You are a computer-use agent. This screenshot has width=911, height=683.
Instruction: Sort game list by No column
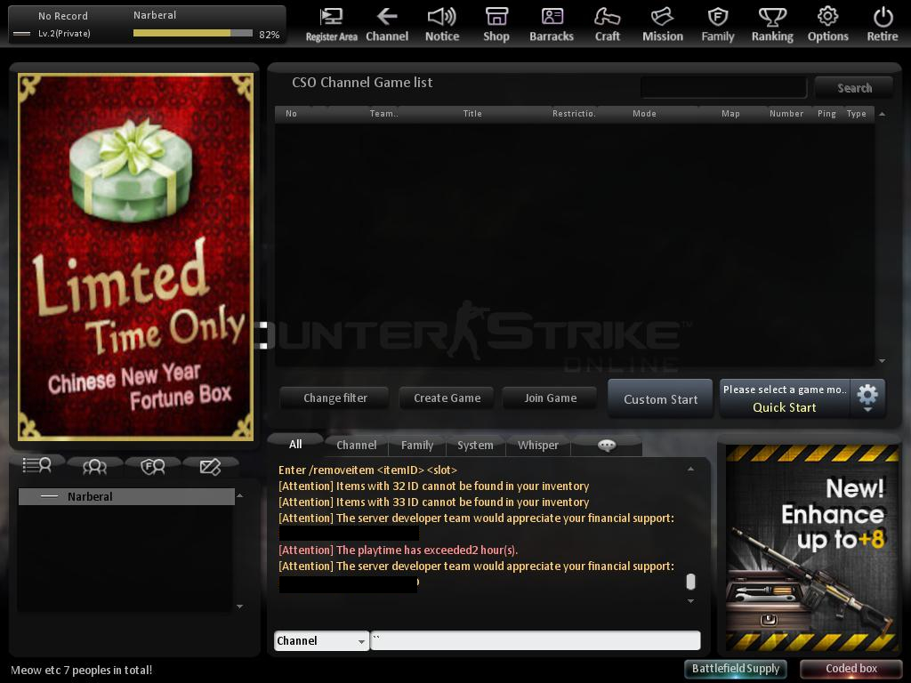tap(291, 114)
